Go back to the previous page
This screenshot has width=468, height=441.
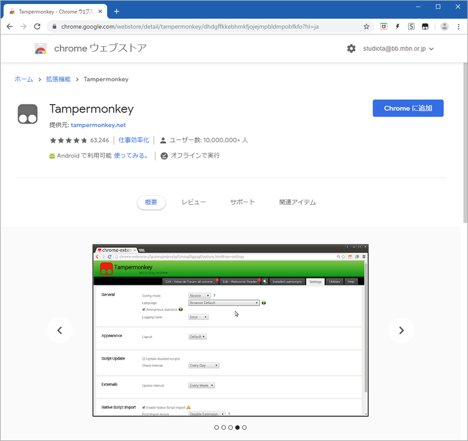tap(10, 27)
